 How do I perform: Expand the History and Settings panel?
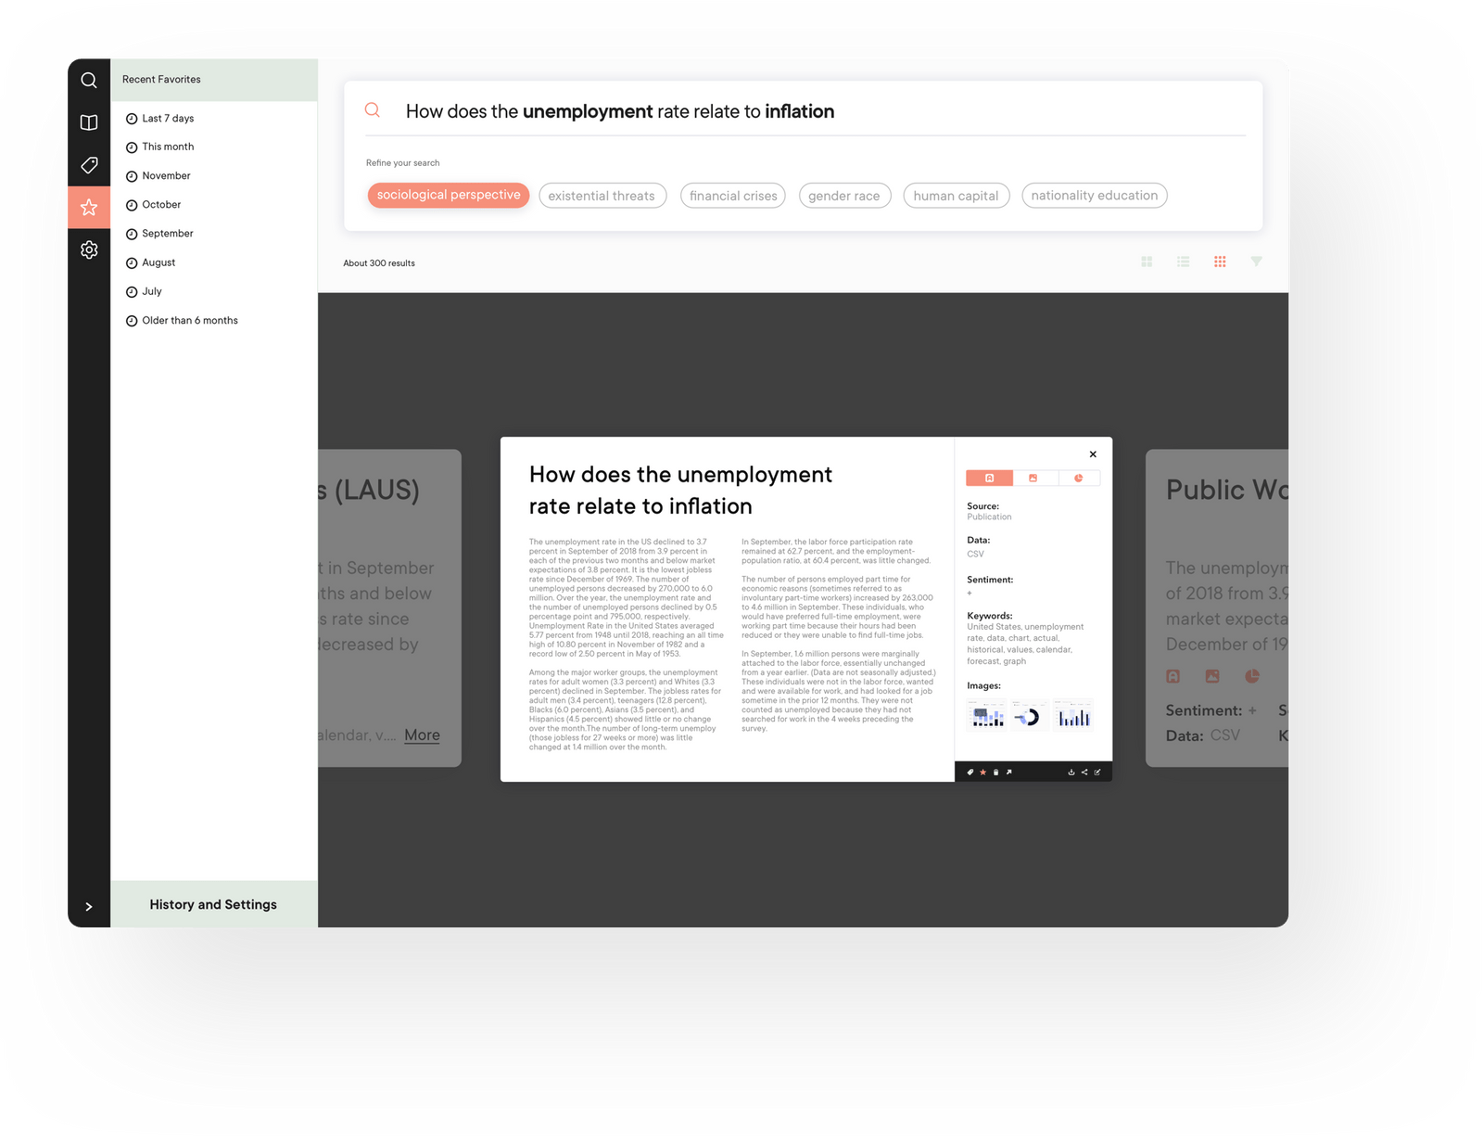[x=213, y=904]
